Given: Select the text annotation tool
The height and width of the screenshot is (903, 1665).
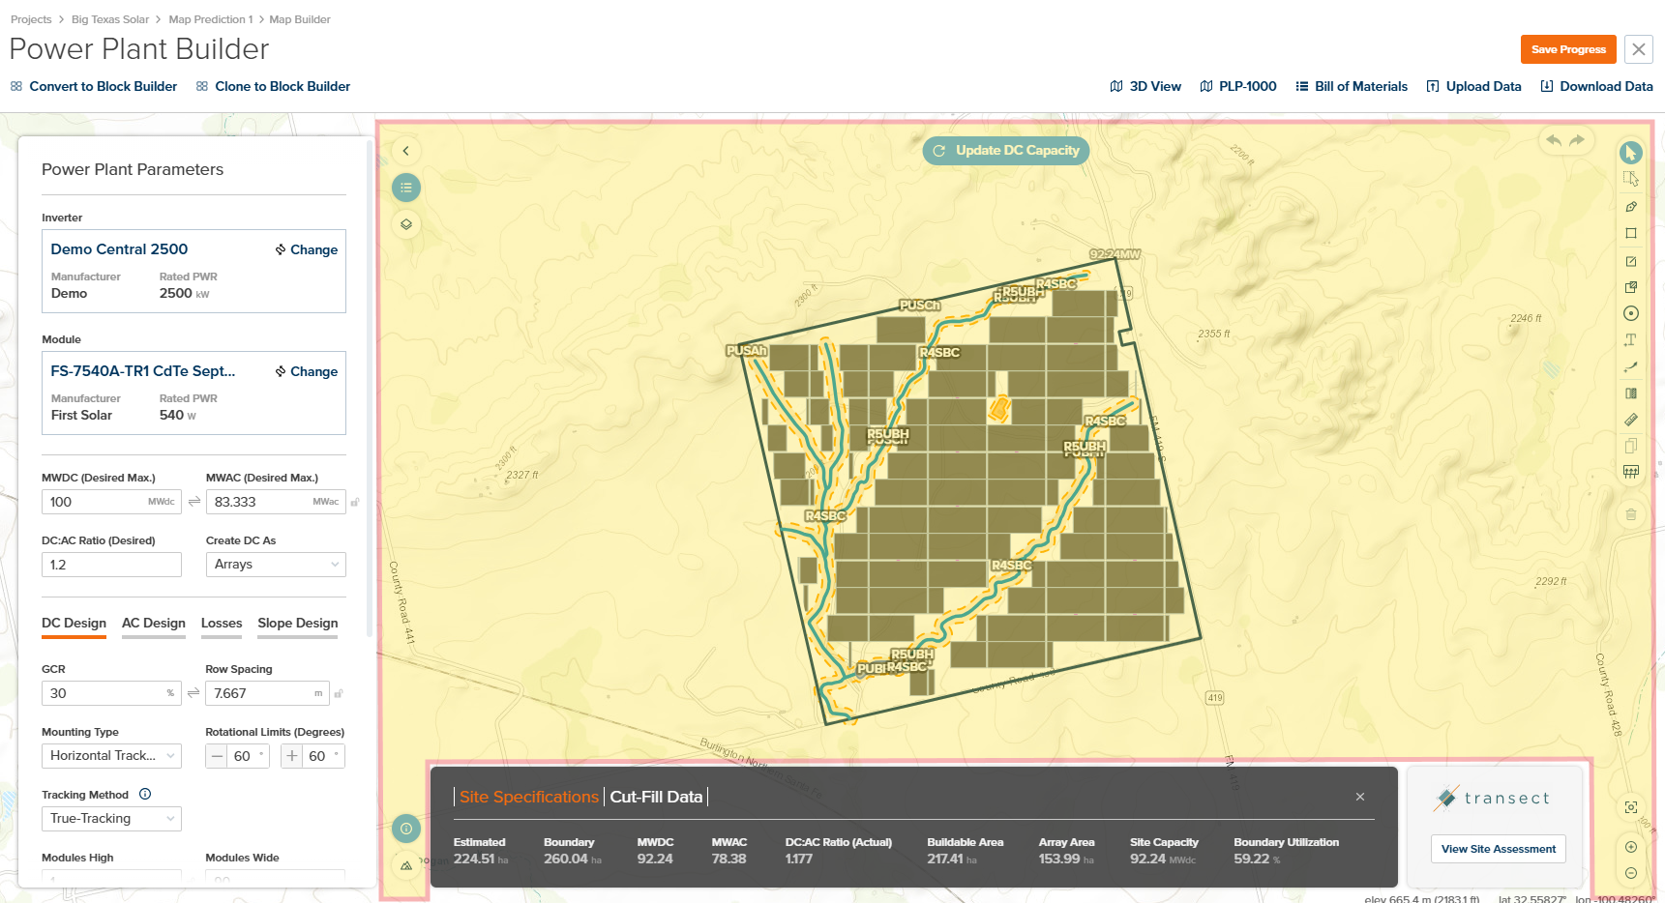Looking at the screenshot, I should (x=1631, y=340).
